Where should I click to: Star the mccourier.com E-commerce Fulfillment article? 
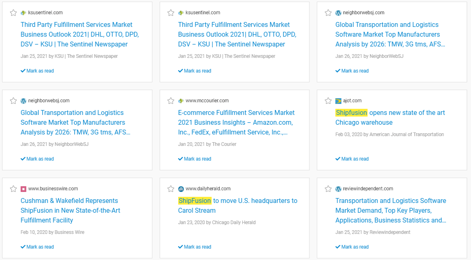pos(171,101)
